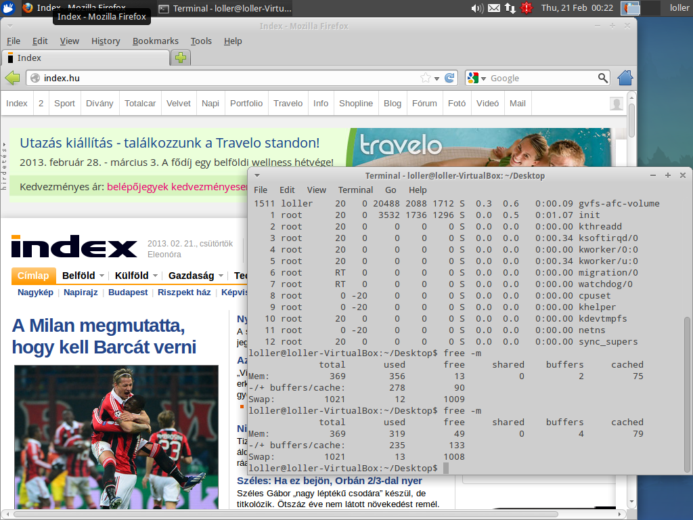
Task: Open the URL history dropdown arrow
Action: coord(437,79)
